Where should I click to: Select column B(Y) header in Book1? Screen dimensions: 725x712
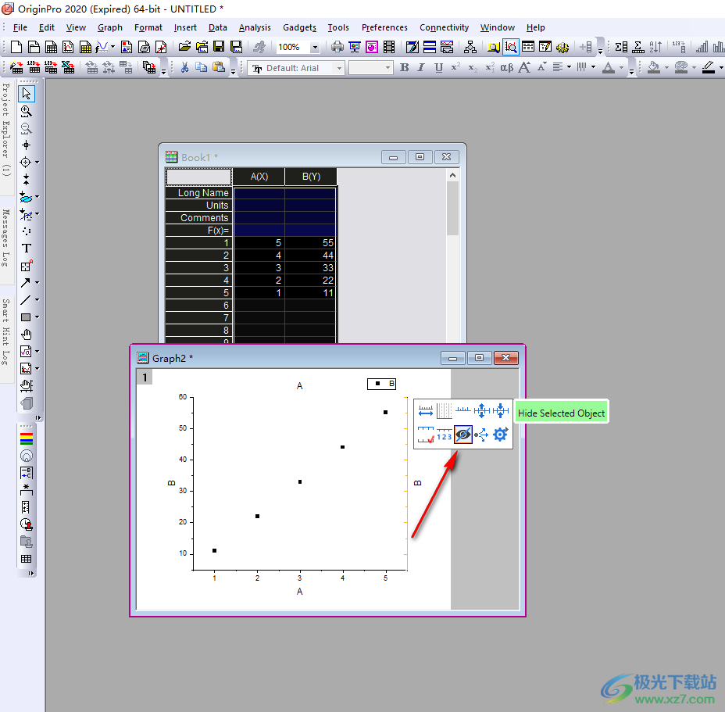coord(311,177)
